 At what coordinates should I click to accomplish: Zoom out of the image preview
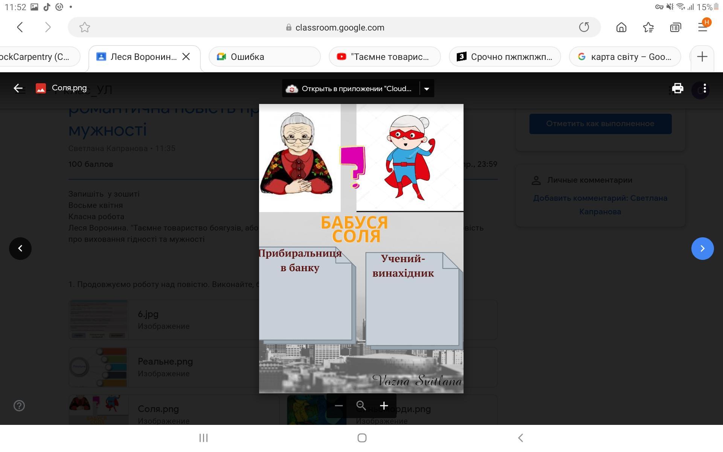coord(339,406)
